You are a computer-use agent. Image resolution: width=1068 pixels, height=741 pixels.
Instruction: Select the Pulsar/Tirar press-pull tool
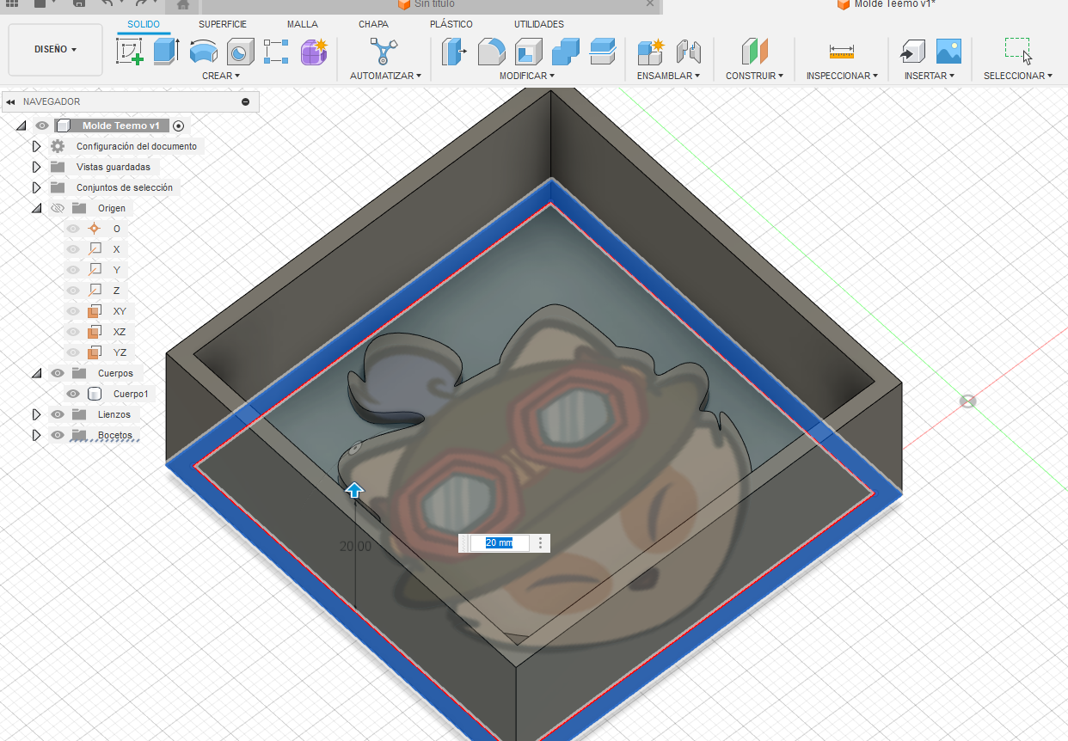(455, 52)
